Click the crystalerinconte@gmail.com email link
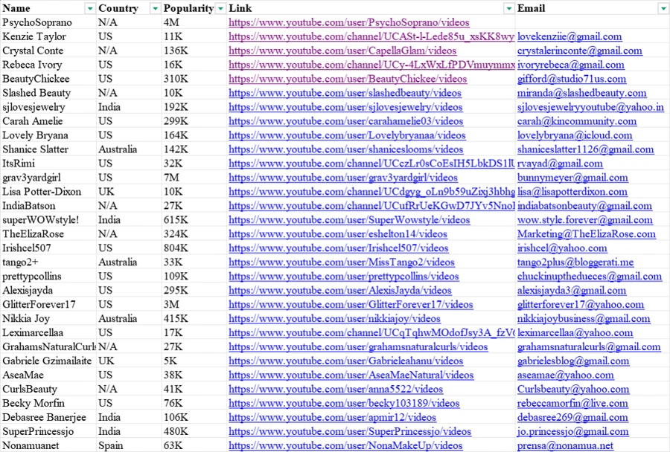 point(579,51)
